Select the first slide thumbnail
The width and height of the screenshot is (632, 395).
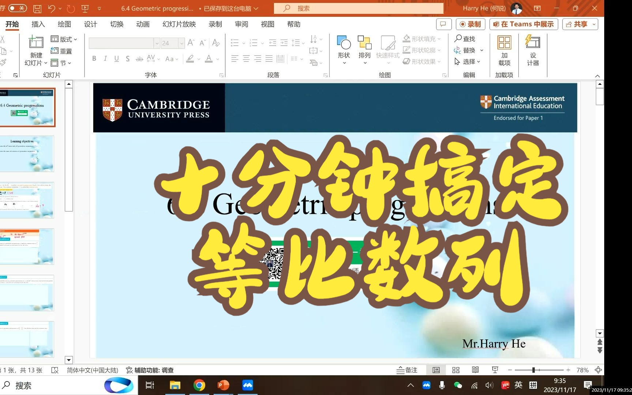click(x=27, y=107)
